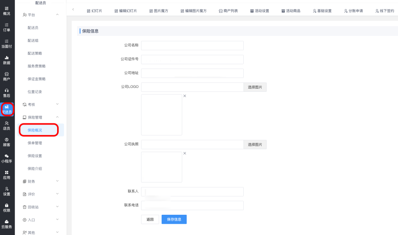
Task: Click the 小程序 mini-program icon
Action: click(x=7, y=158)
